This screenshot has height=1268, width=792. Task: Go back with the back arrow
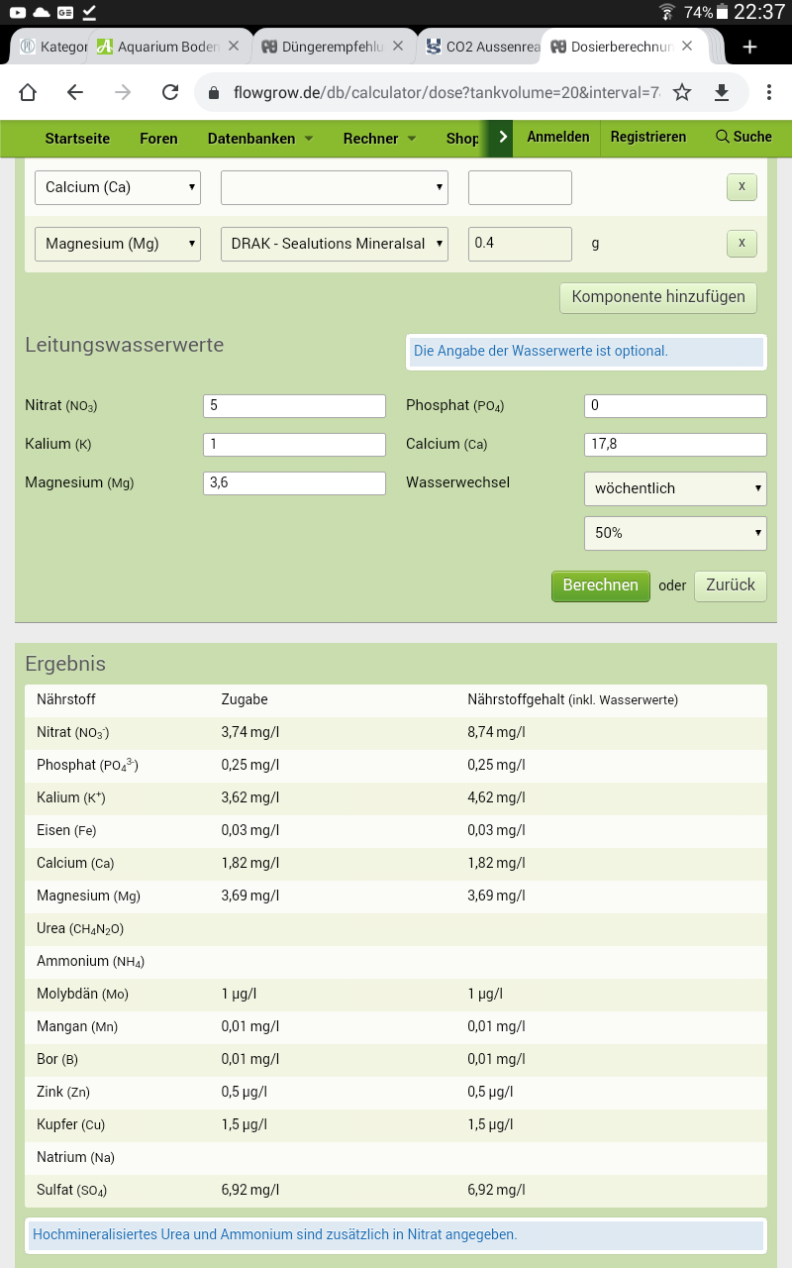pos(75,92)
